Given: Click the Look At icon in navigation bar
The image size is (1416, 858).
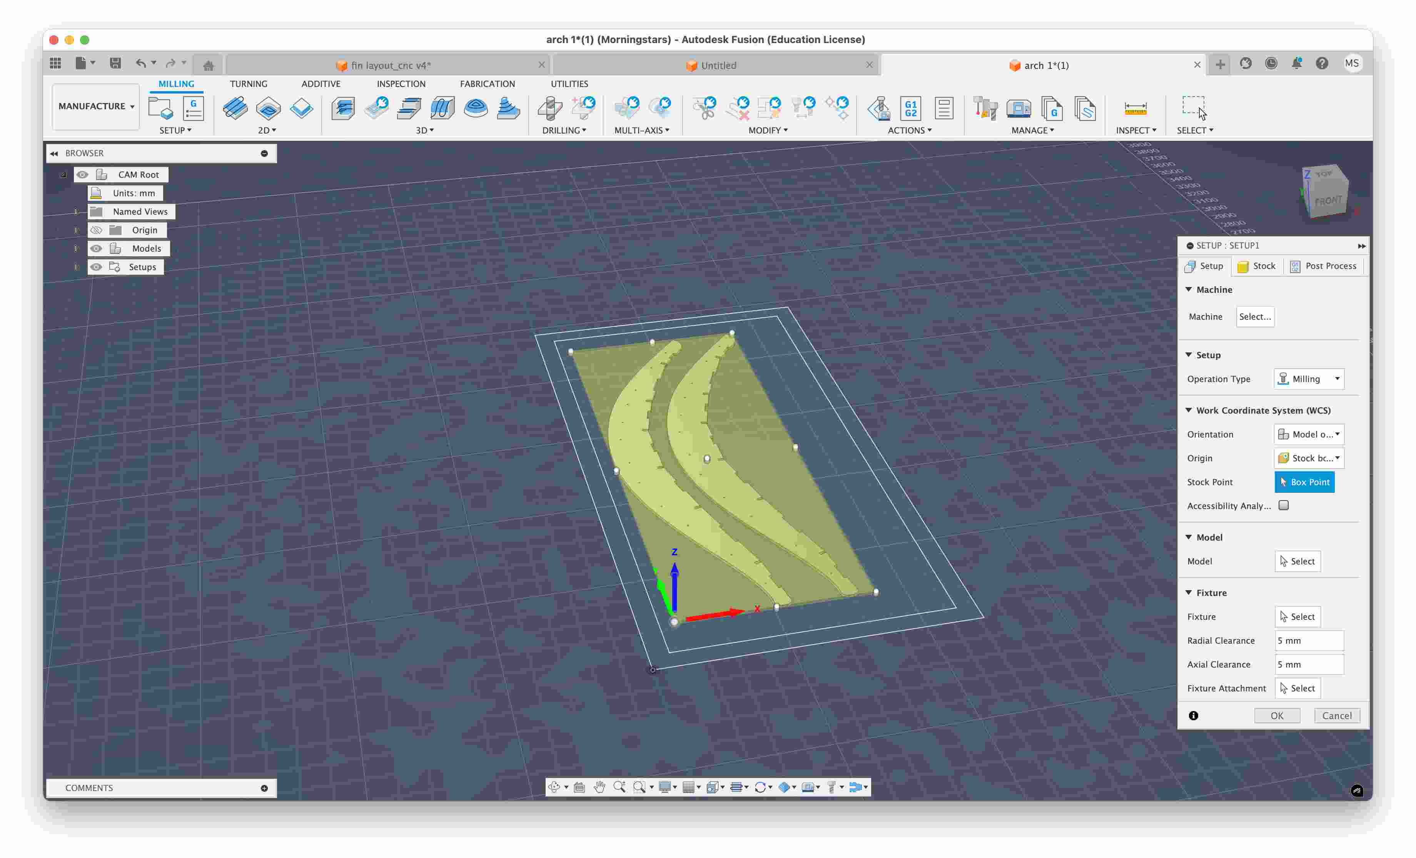Looking at the screenshot, I should click(579, 787).
